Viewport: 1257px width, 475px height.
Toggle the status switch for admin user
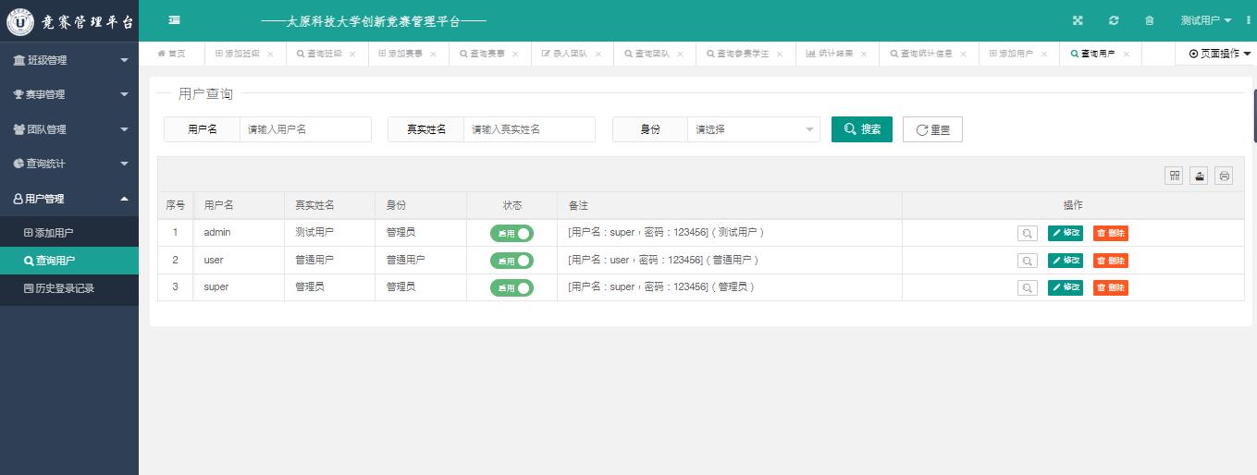[511, 234]
